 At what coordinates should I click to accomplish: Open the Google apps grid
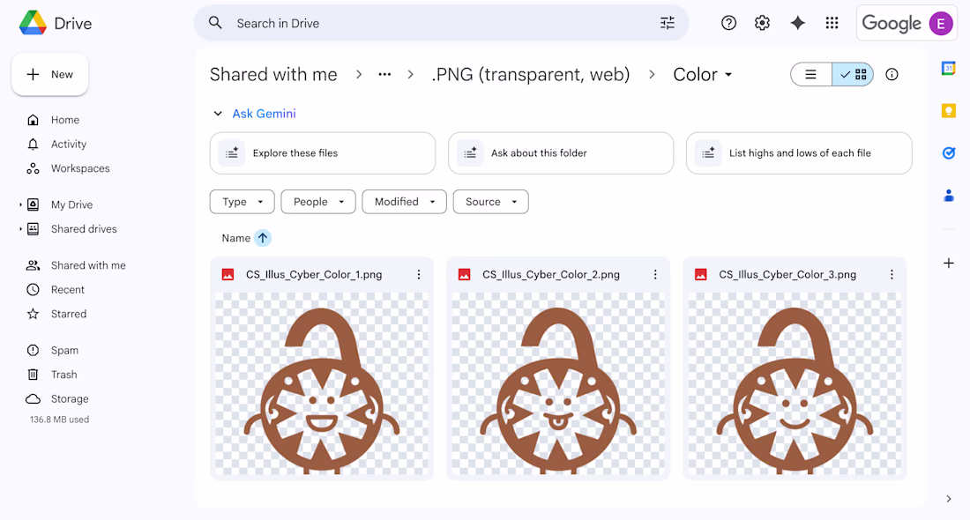tap(832, 23)
